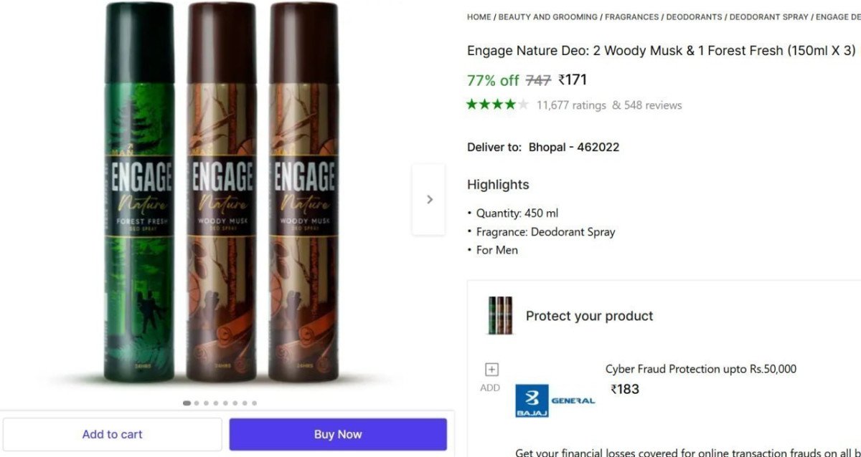The height and width of the screenshot is (457, 861).
Task: Click the middle Woody Musk bottle image
Action: pos(222,193)
